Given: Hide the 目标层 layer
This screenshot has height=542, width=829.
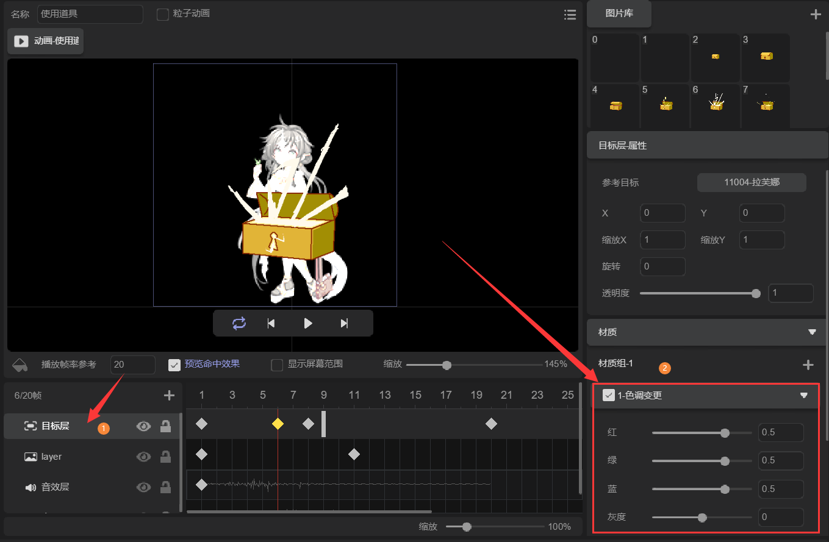Looking at the screenshot, I should point(143,426).
